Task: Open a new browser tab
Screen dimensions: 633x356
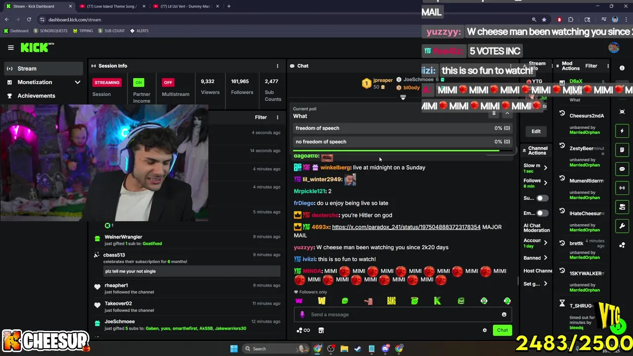Action: point(228,6)
